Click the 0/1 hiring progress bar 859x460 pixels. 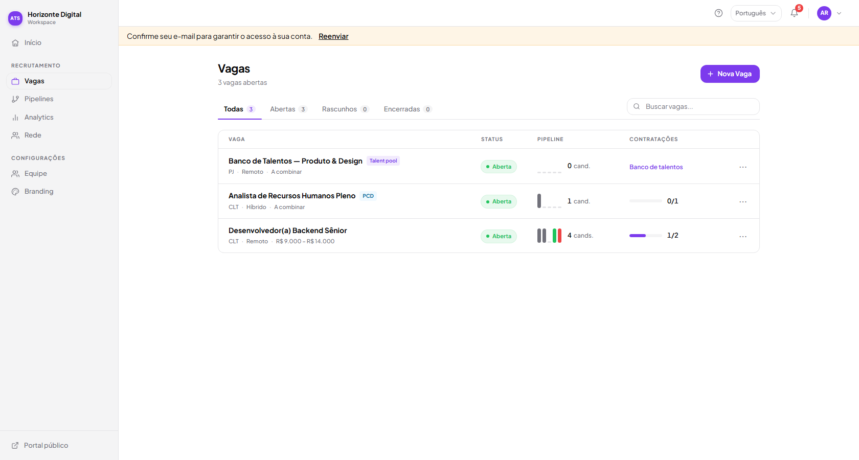coord(646,201)
